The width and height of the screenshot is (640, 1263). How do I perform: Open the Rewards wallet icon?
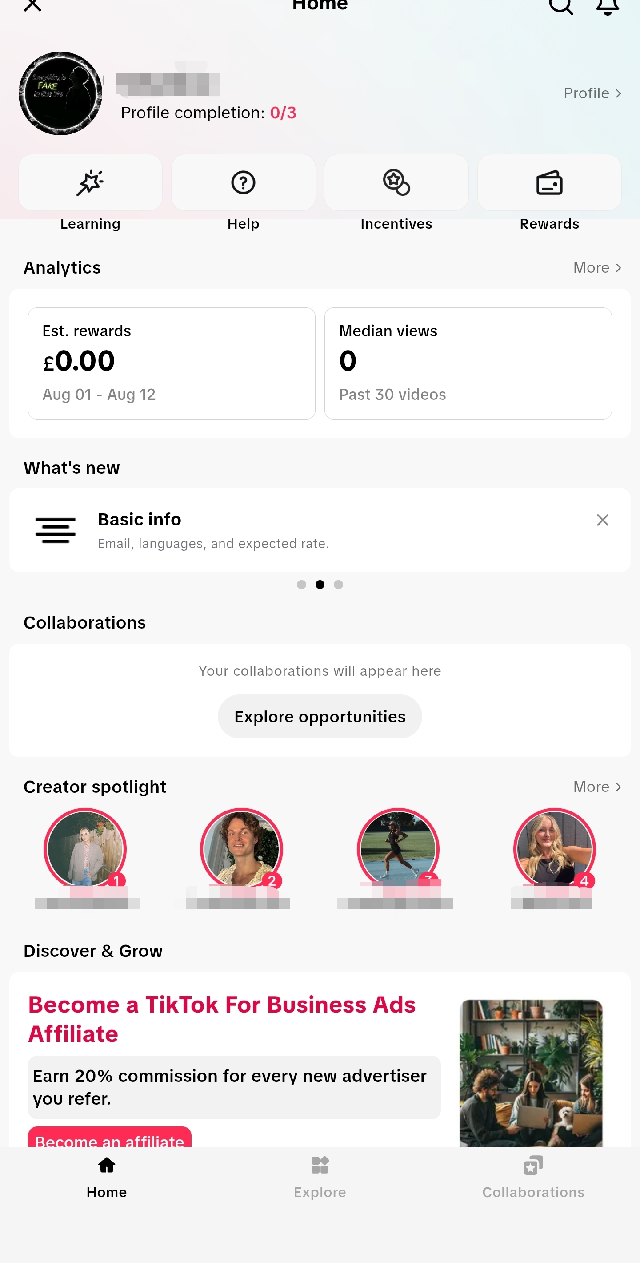click(x=549, y=183)
